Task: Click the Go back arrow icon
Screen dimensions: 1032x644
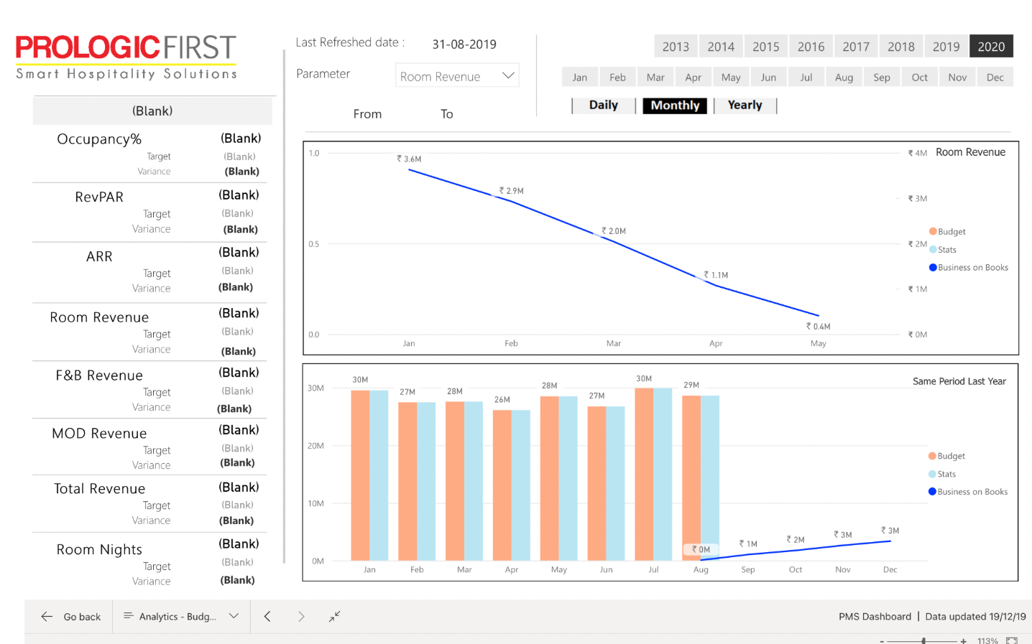Action: coord(47,617)
